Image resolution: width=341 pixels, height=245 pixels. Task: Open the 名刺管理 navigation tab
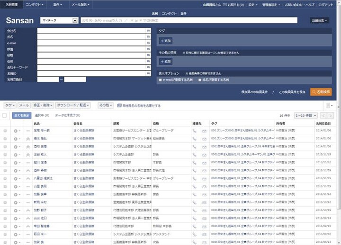pyautogui.click(x=11, y=4)
